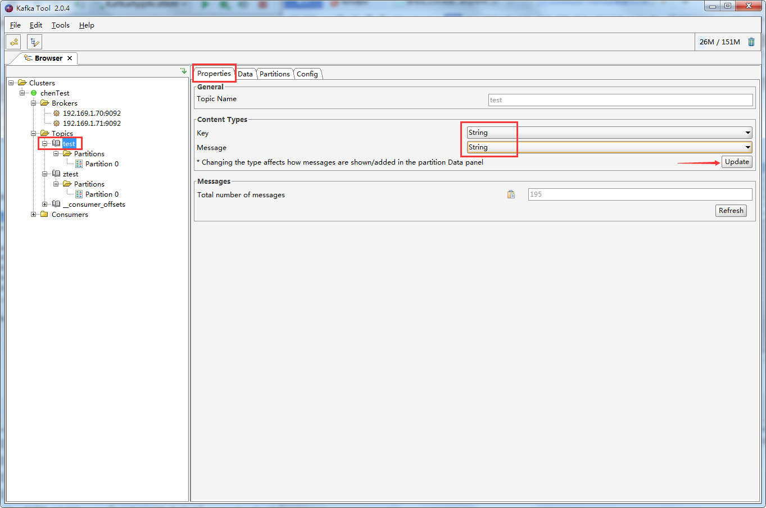Click the gear icon for broker 192.169.1.70:9092
This screenshot has height=508, width=766.
pos(56,114)
